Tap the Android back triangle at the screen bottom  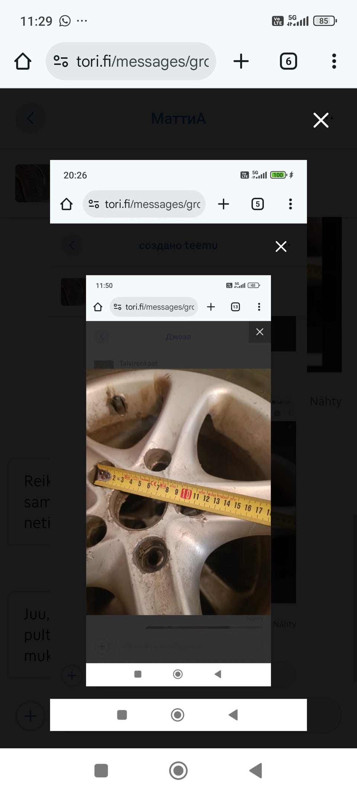256,771
